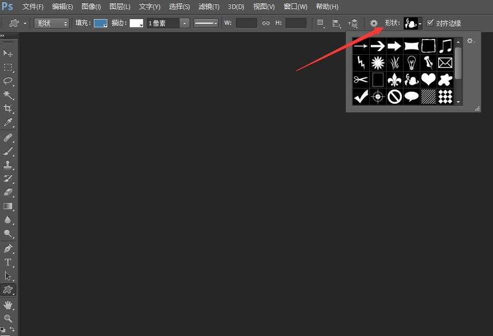
Task: Open the 视图(V) menu
Action: 264,7
